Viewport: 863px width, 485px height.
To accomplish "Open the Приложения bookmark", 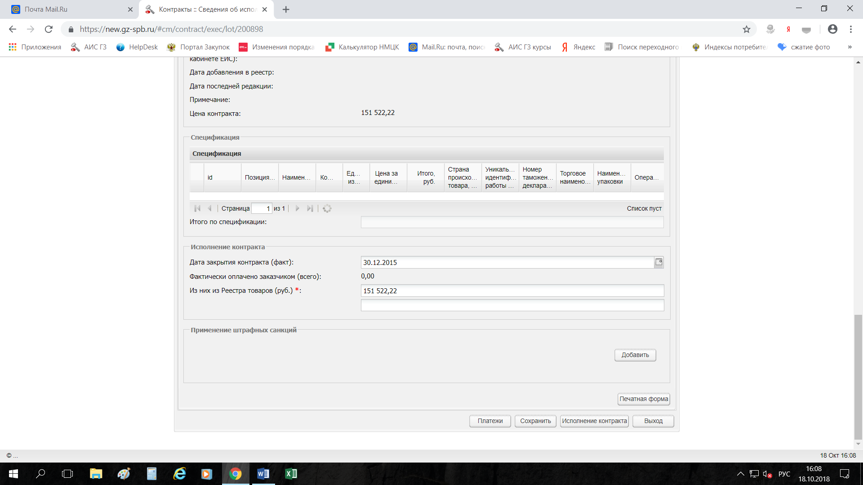I will pos(35,47).
